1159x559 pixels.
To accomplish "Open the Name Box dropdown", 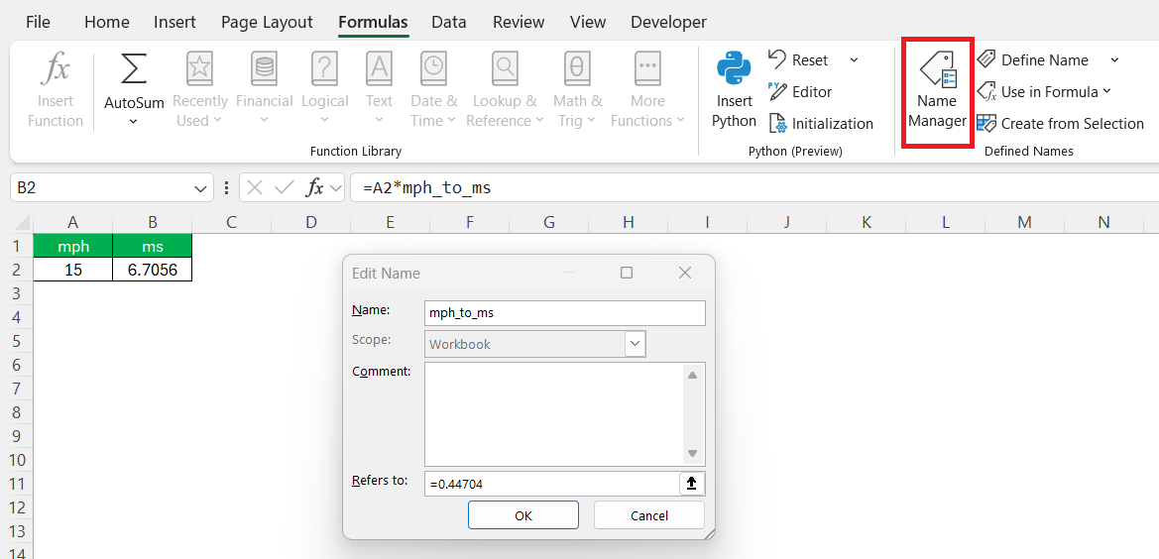I will [200, 189].
